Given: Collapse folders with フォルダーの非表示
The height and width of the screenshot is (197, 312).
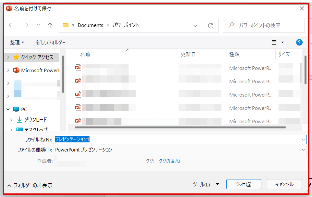Looking at the screenshot, I should [30, 185].
